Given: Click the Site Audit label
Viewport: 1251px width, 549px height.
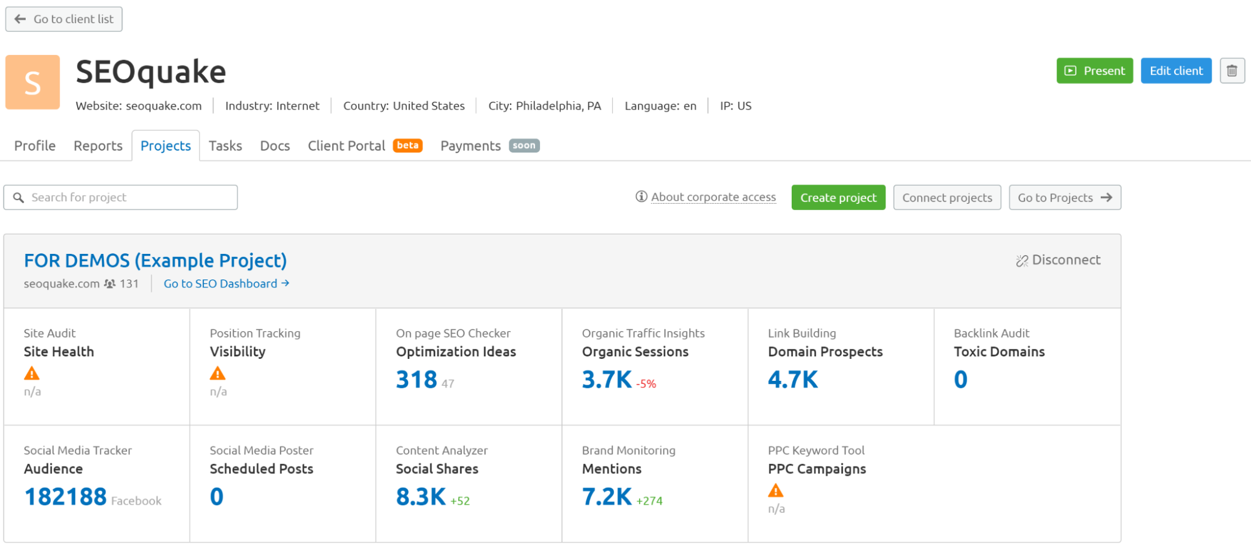Looking at the screenshot, I should (49, 333).
